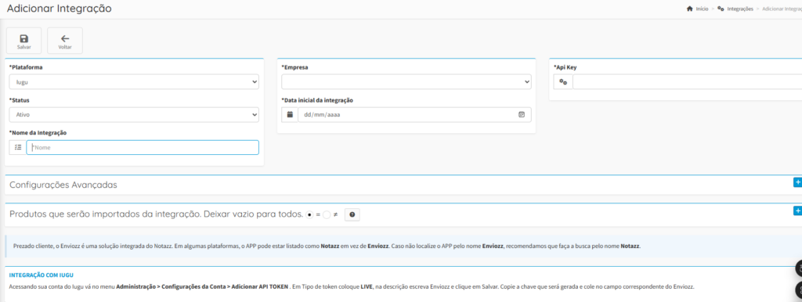Focus the Api Key input field

pyautogui.click(x=687, y=82)
